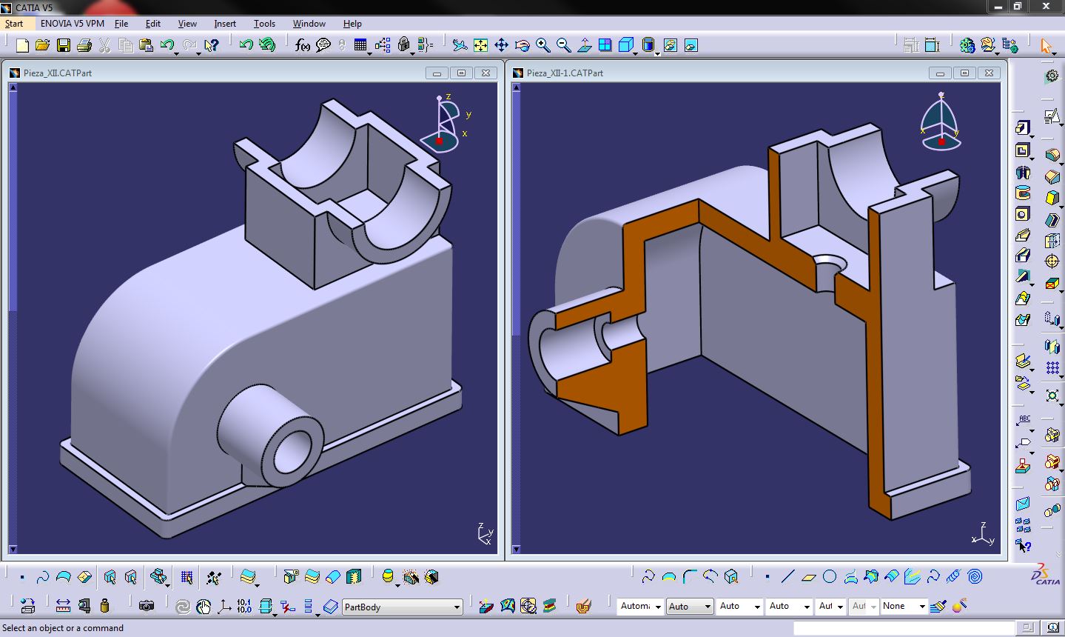Click the Fit All In icon

pyautogui.click(x=480, y=45)
